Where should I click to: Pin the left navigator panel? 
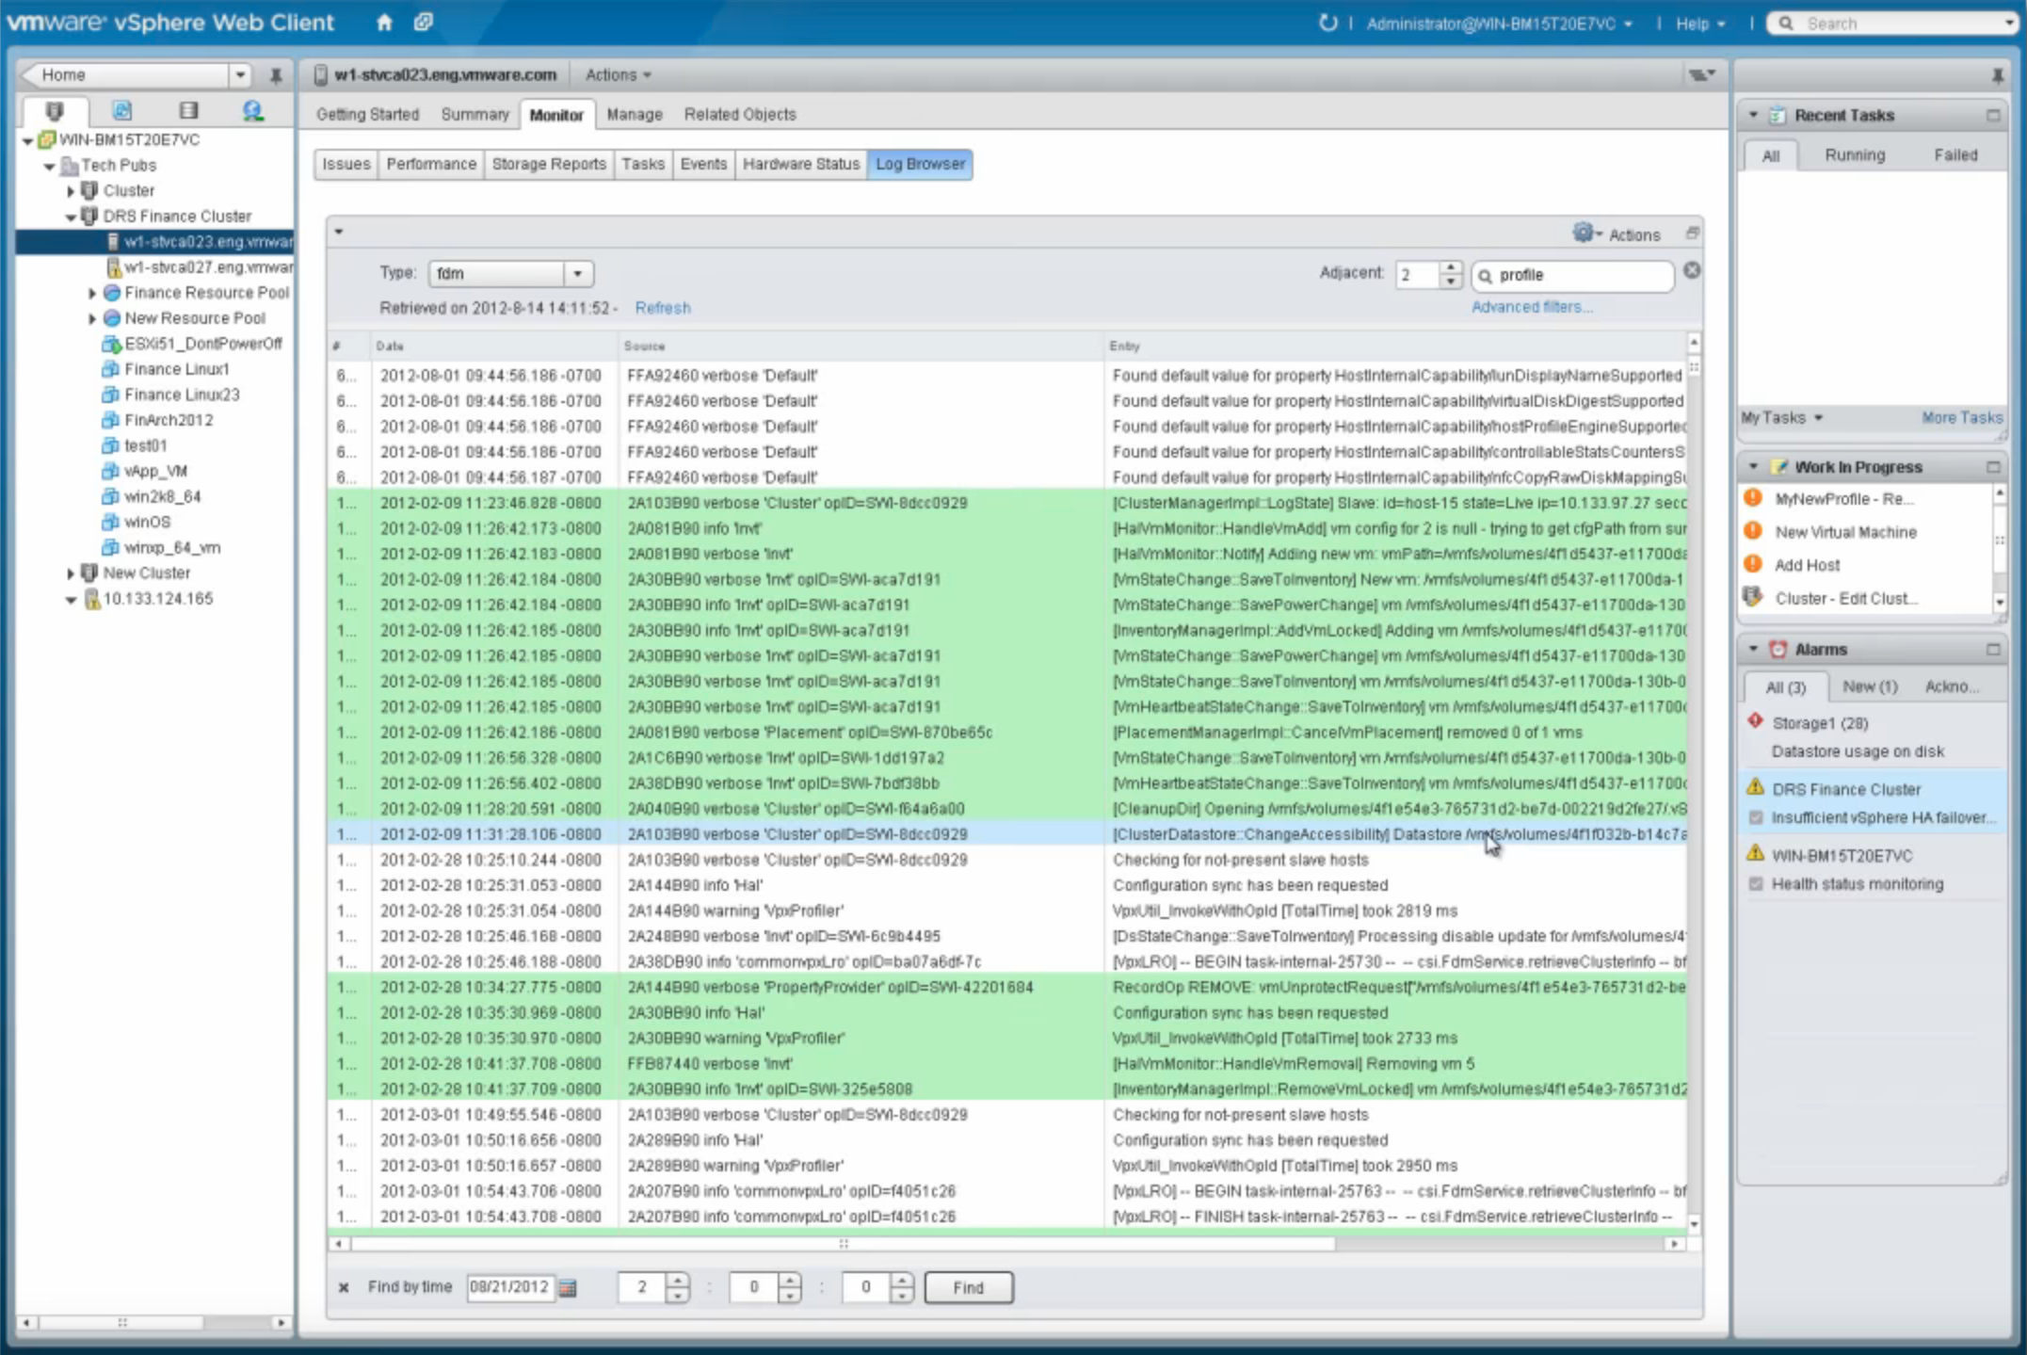[x=276, y=75]
